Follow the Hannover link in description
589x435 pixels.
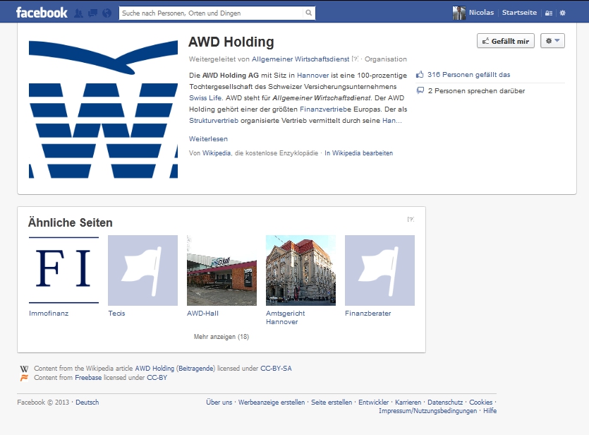(312, 75)
